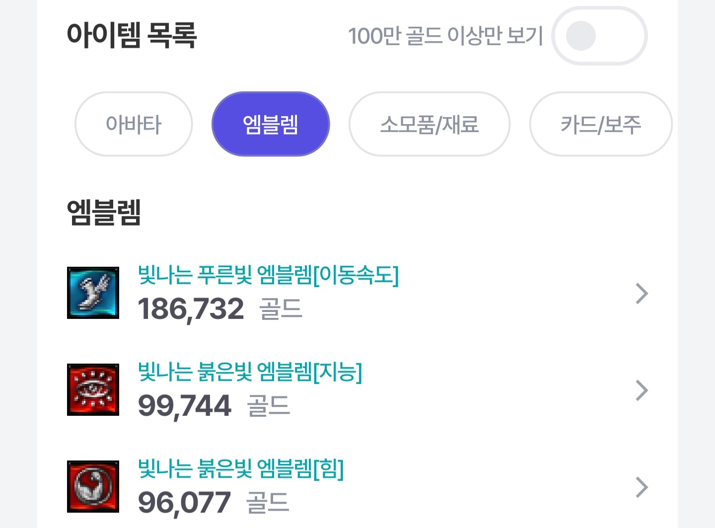Screen dimensions: 715x528
Task: Expand the 지능 emblem chevron arrow
Action: coord(642,390)
